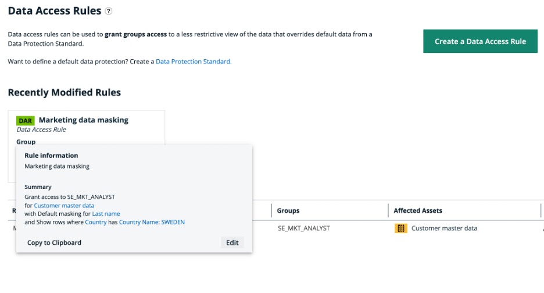Follow Customer master data link in summary
The height and width of the screenshot is (293, 544).
pyautogui.click(x=64, y=205)
